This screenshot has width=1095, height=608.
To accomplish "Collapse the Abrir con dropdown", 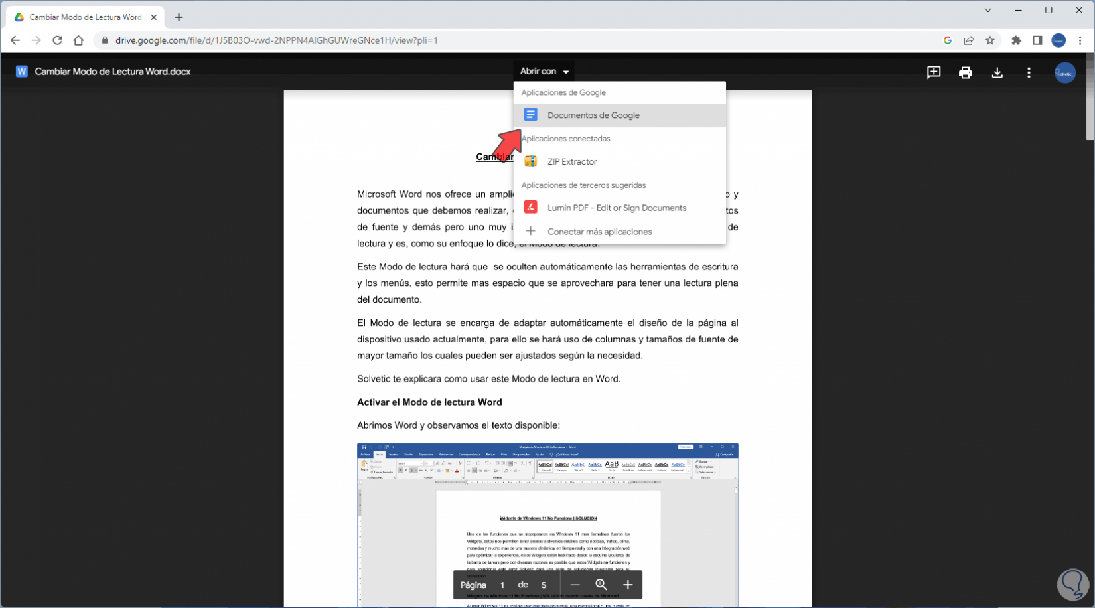I will tap(544, 71).
